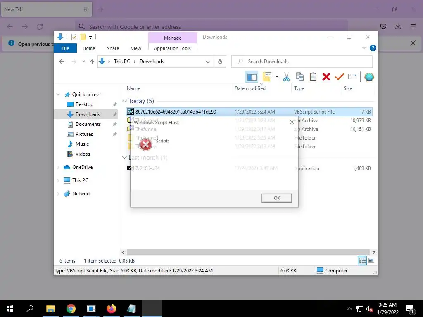
Task: Go back in File Explorer
Action: tap(62, 62)
